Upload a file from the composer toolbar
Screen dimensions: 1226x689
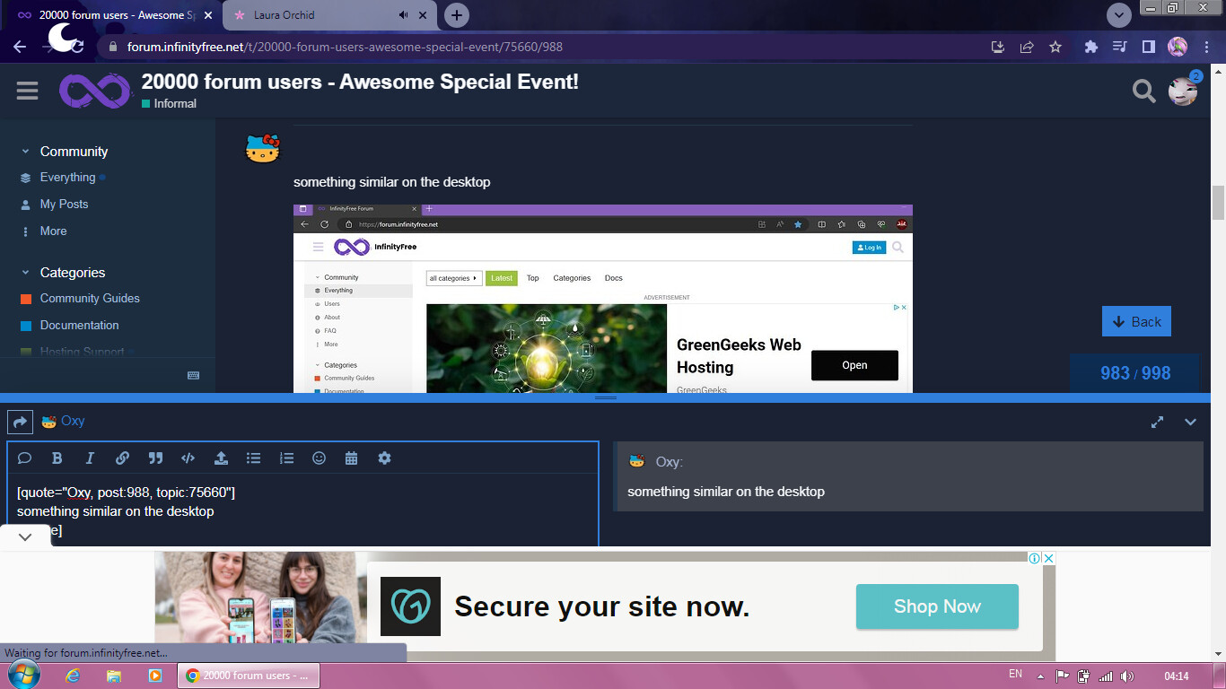pyautogui.click(x=221, y=458)
